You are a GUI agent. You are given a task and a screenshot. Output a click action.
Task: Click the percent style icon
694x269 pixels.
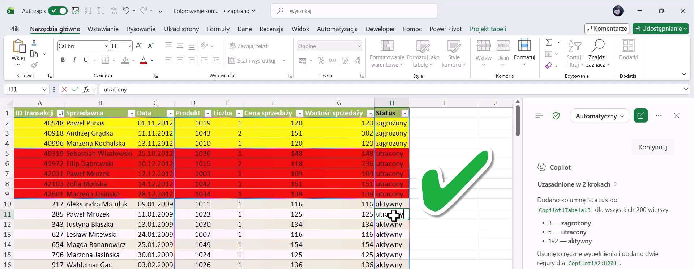tap(321, 60)
